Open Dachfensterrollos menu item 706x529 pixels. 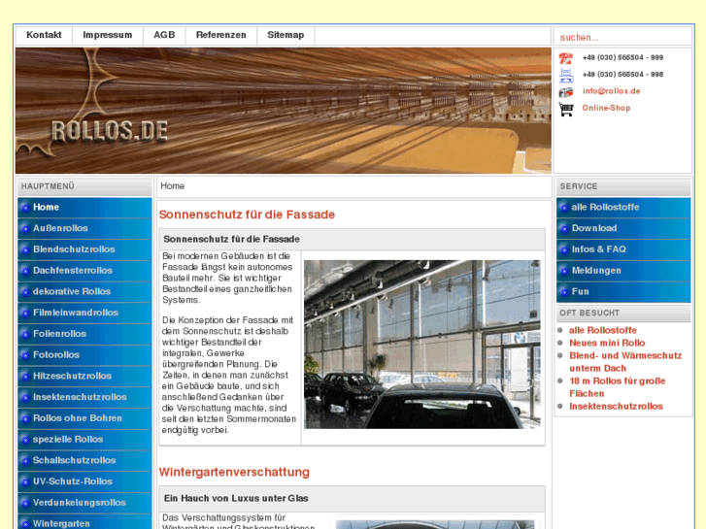click(x=84, y=271)
